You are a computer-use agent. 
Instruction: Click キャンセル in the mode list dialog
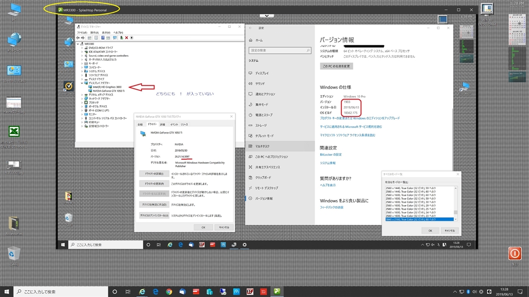coord(449,230)
